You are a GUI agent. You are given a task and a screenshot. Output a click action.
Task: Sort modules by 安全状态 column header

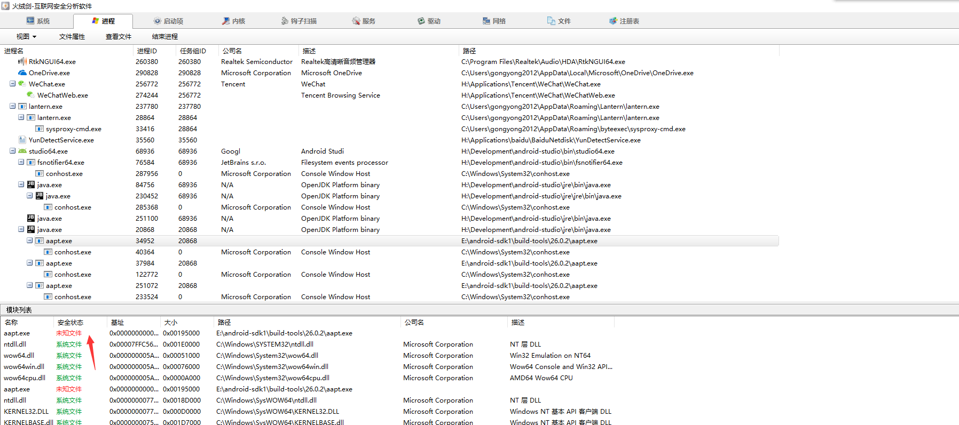pos(70,322)
